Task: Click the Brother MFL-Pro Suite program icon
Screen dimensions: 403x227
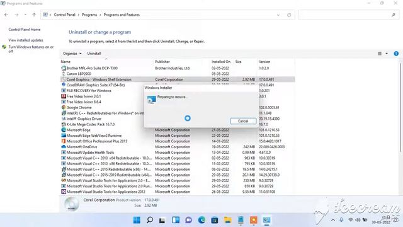Action: (x=64, y=68)
